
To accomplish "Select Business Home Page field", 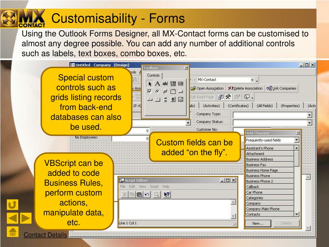I will click(x=270, y=170).
